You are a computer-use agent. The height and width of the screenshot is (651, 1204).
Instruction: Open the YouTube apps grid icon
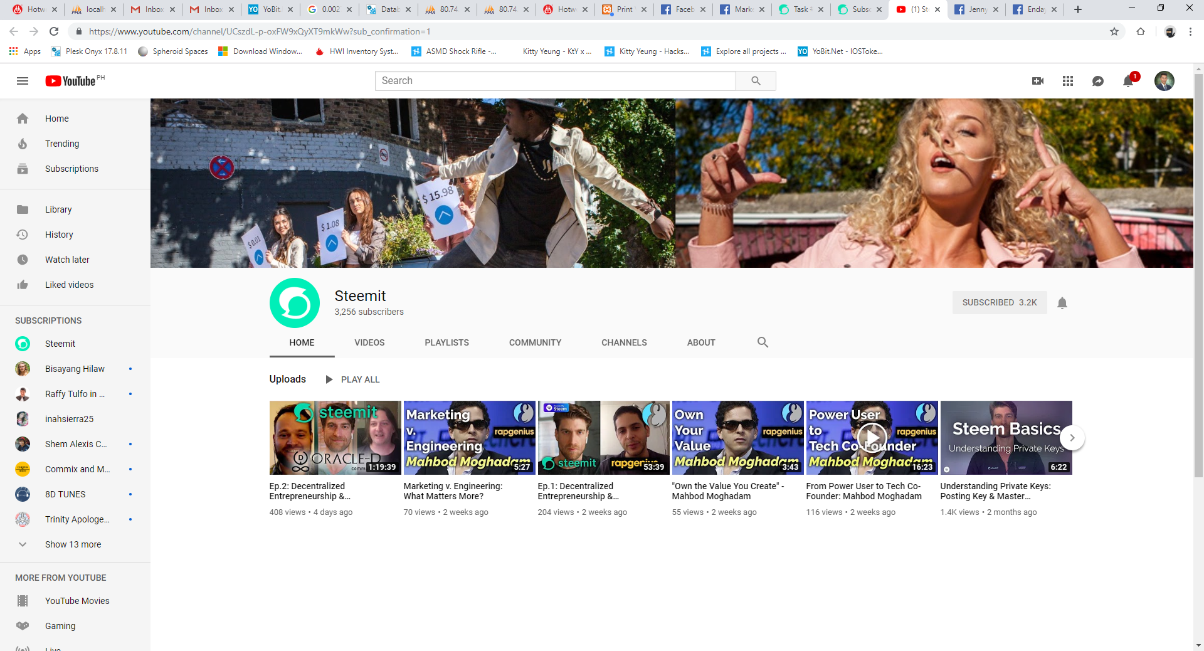click(1068, 81)
